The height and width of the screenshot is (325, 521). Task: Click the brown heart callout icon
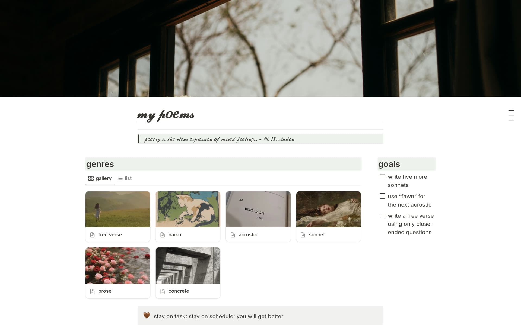pos(147,315)
